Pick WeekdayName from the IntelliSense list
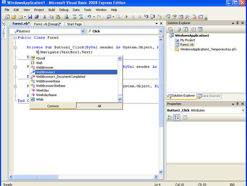This screenshot has height=186, width=247. point(46,95)
